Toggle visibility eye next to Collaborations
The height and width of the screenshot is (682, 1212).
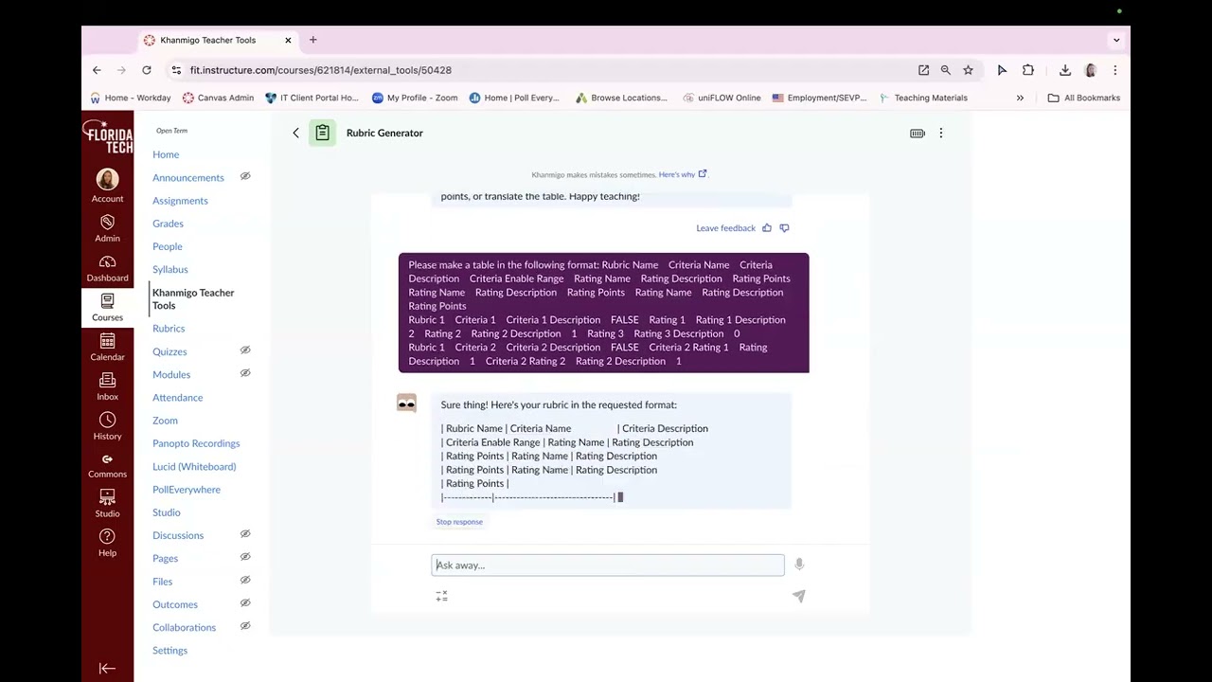point(245,626)
